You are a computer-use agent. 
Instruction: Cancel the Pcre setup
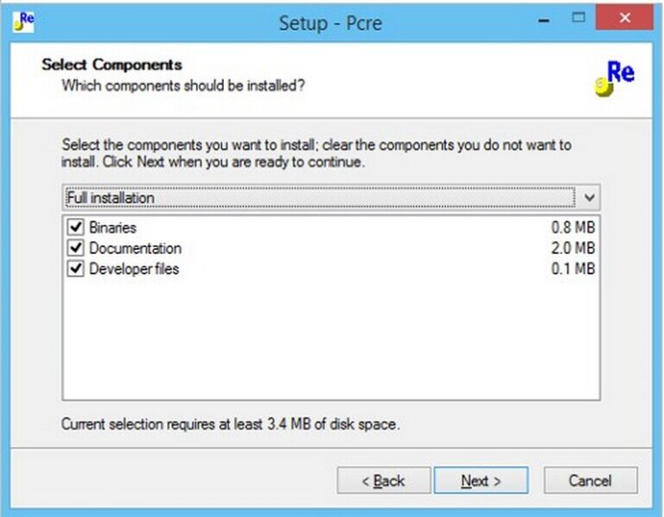tap(591, 480)
